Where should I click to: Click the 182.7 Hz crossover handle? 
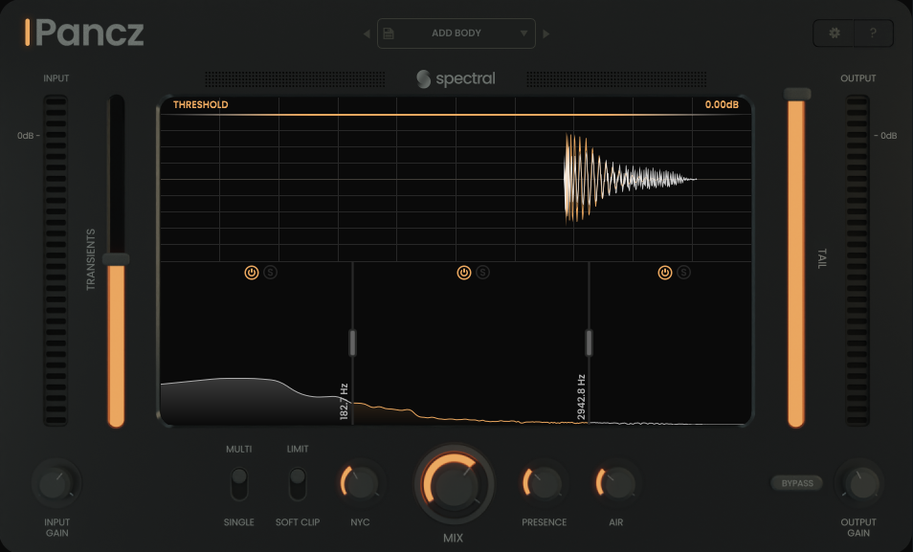click(352, 342)
